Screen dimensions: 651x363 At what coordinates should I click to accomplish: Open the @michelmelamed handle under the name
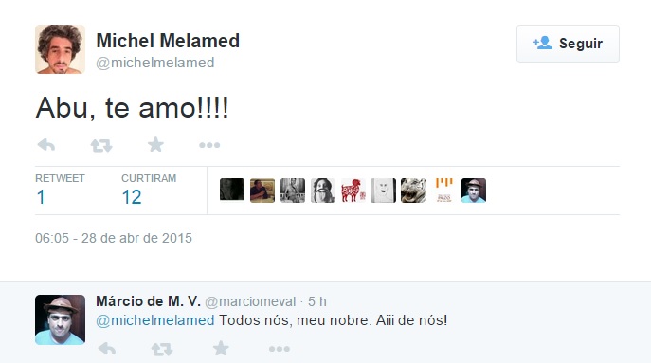click(155, 63)
